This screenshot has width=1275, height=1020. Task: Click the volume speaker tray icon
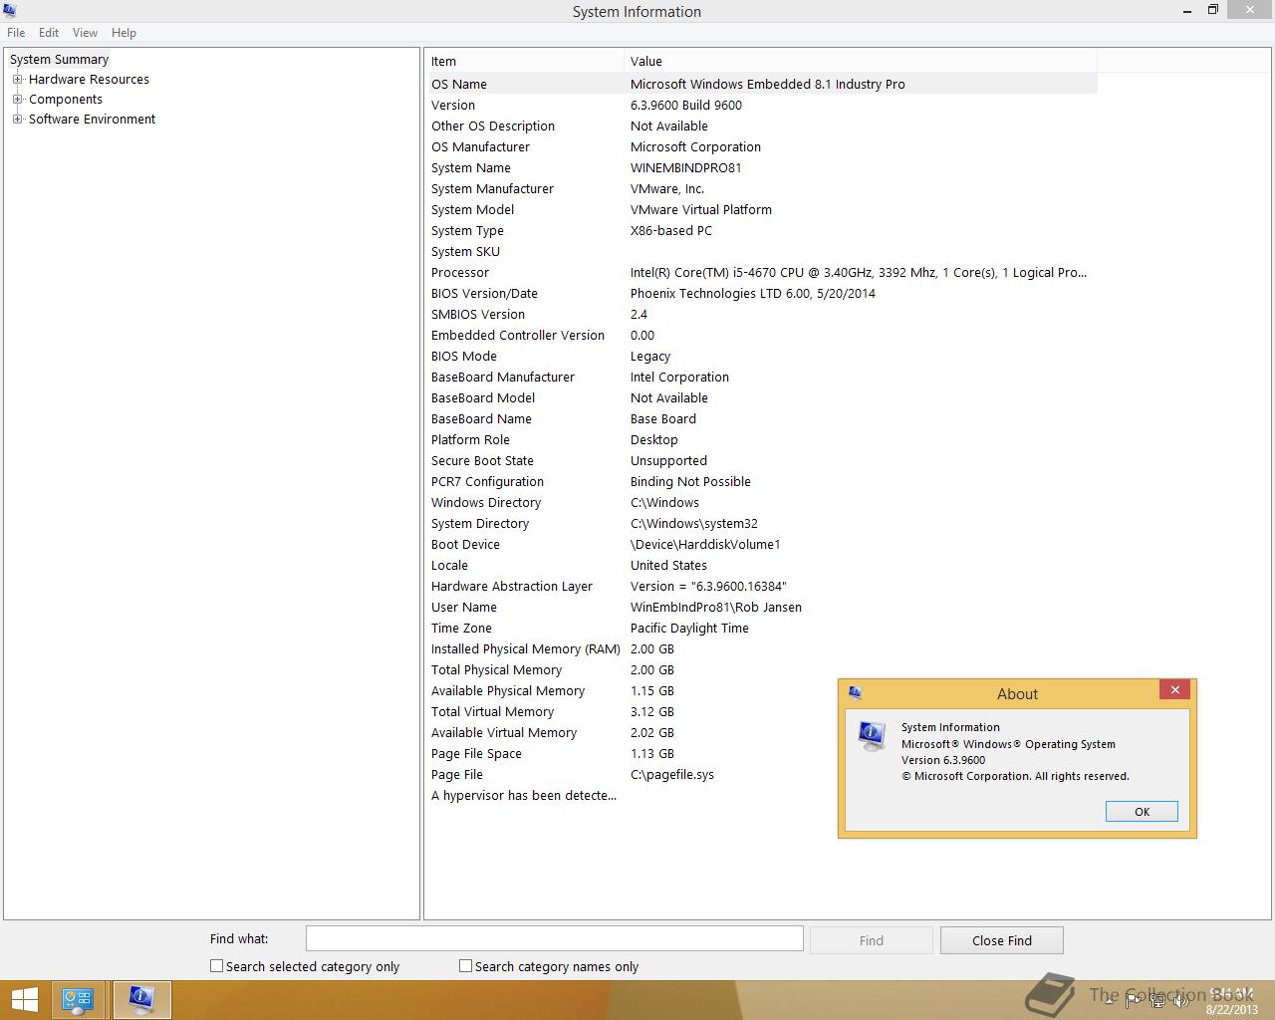click(1181, 1001)
